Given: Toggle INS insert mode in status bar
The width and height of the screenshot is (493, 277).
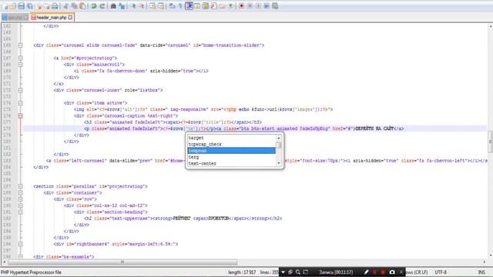Looking at the screenshot, I should (x=481, y=272).
